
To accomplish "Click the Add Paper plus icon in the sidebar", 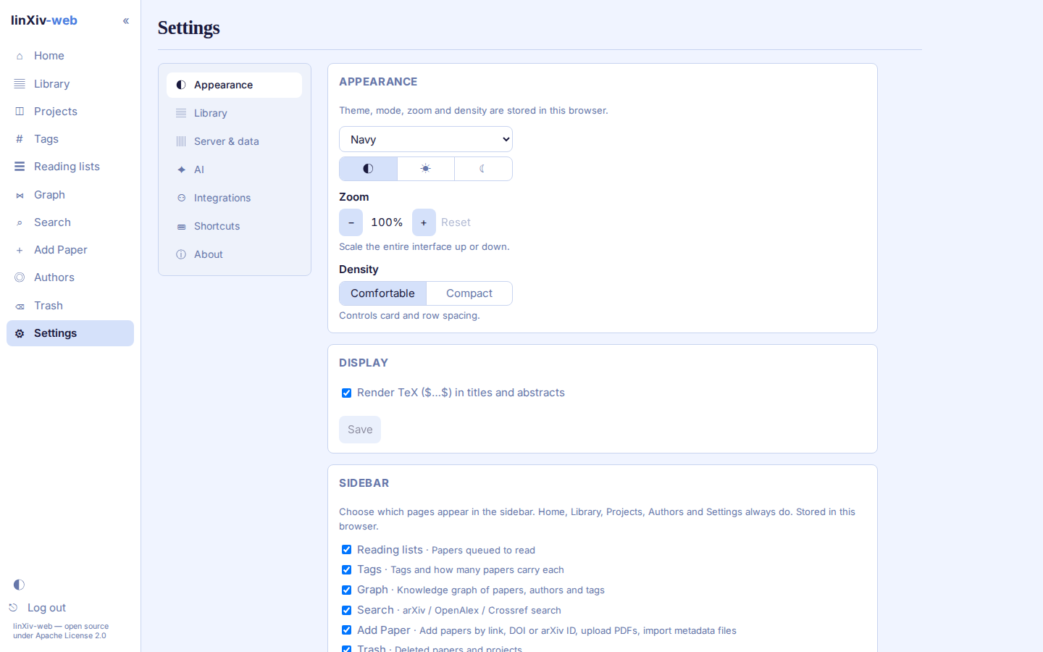I will coord(20,250).
